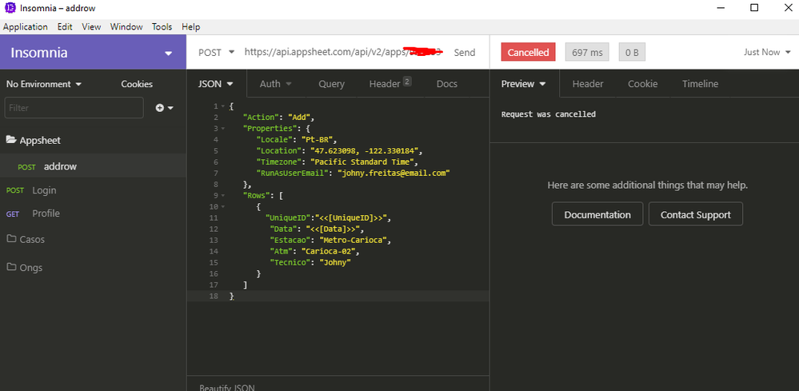Click the Documentation button

pos(597,214)
